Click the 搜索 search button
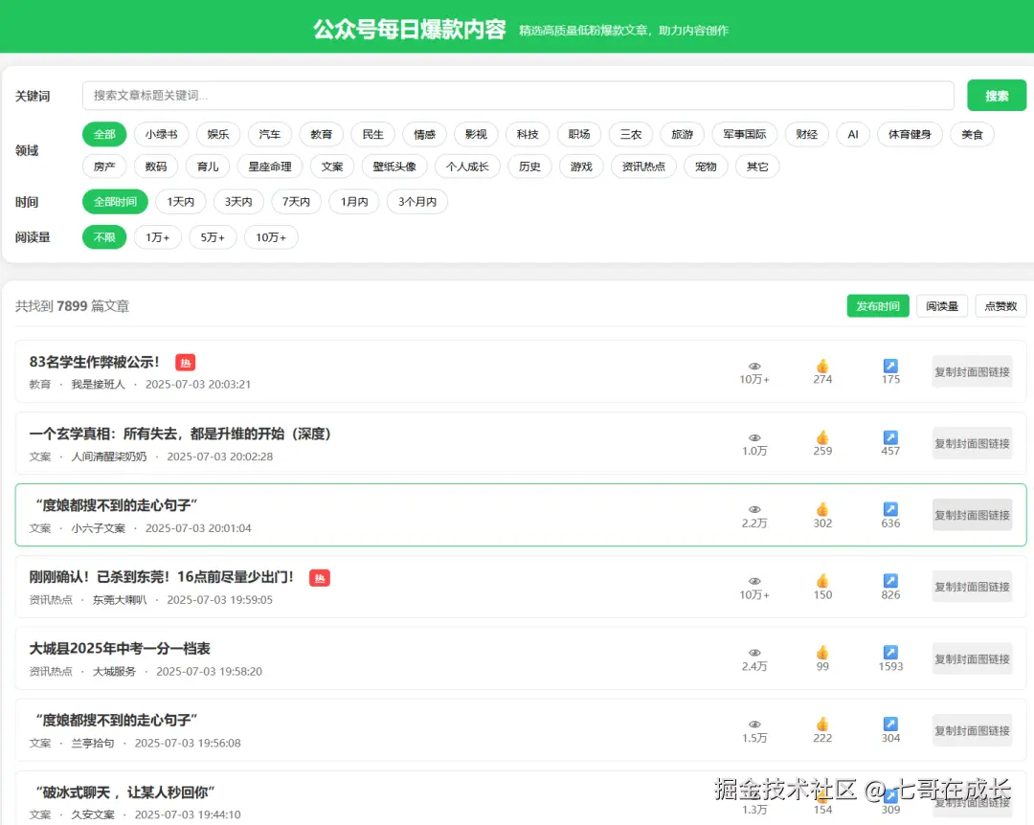 (996, 96)
